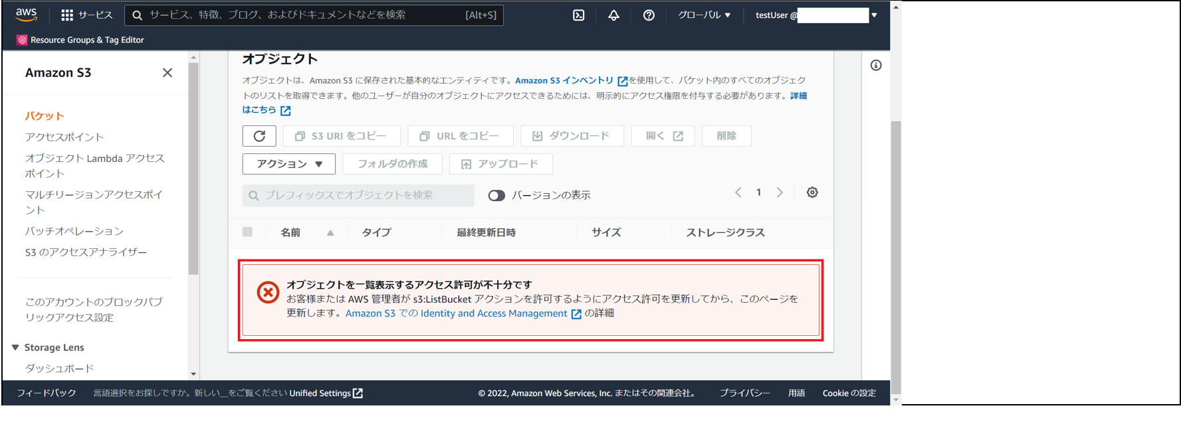Image resolution: width=1181 pixels, height=430 pixels.
Task: Click the 開く button
Action: (663, 136)
